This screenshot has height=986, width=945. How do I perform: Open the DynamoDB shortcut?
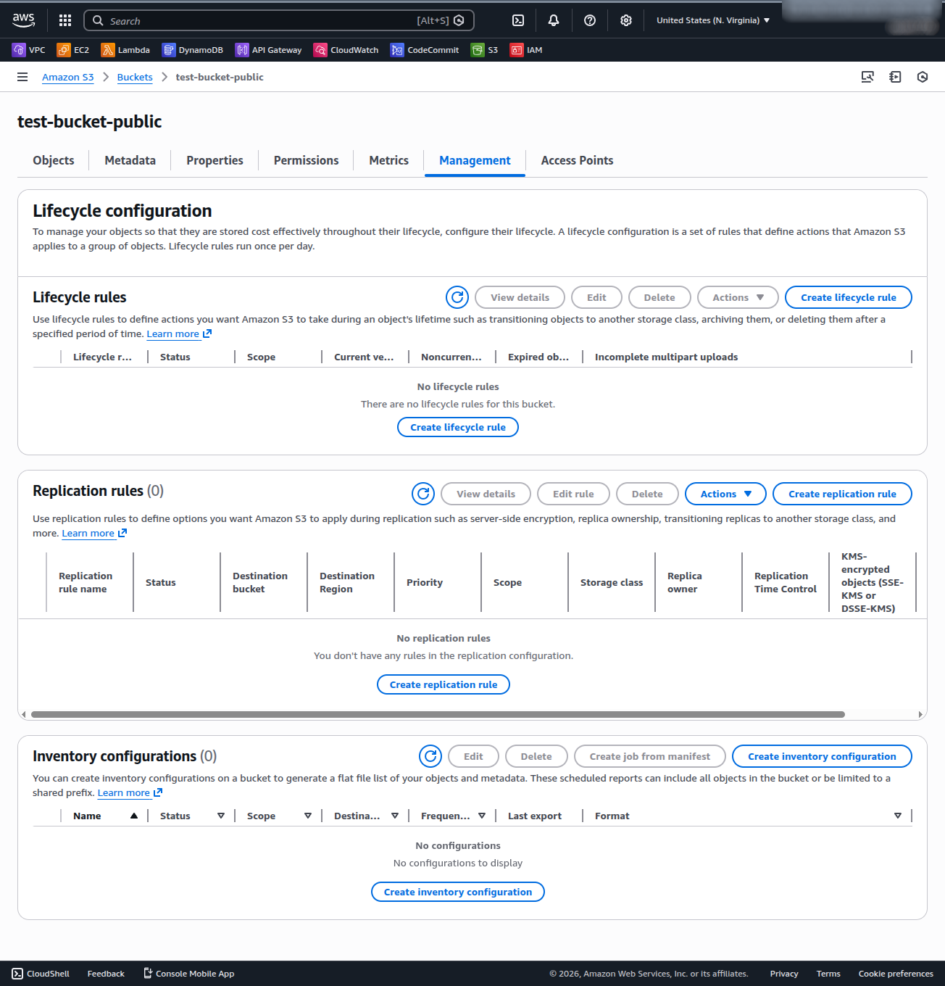click(193, 50)
